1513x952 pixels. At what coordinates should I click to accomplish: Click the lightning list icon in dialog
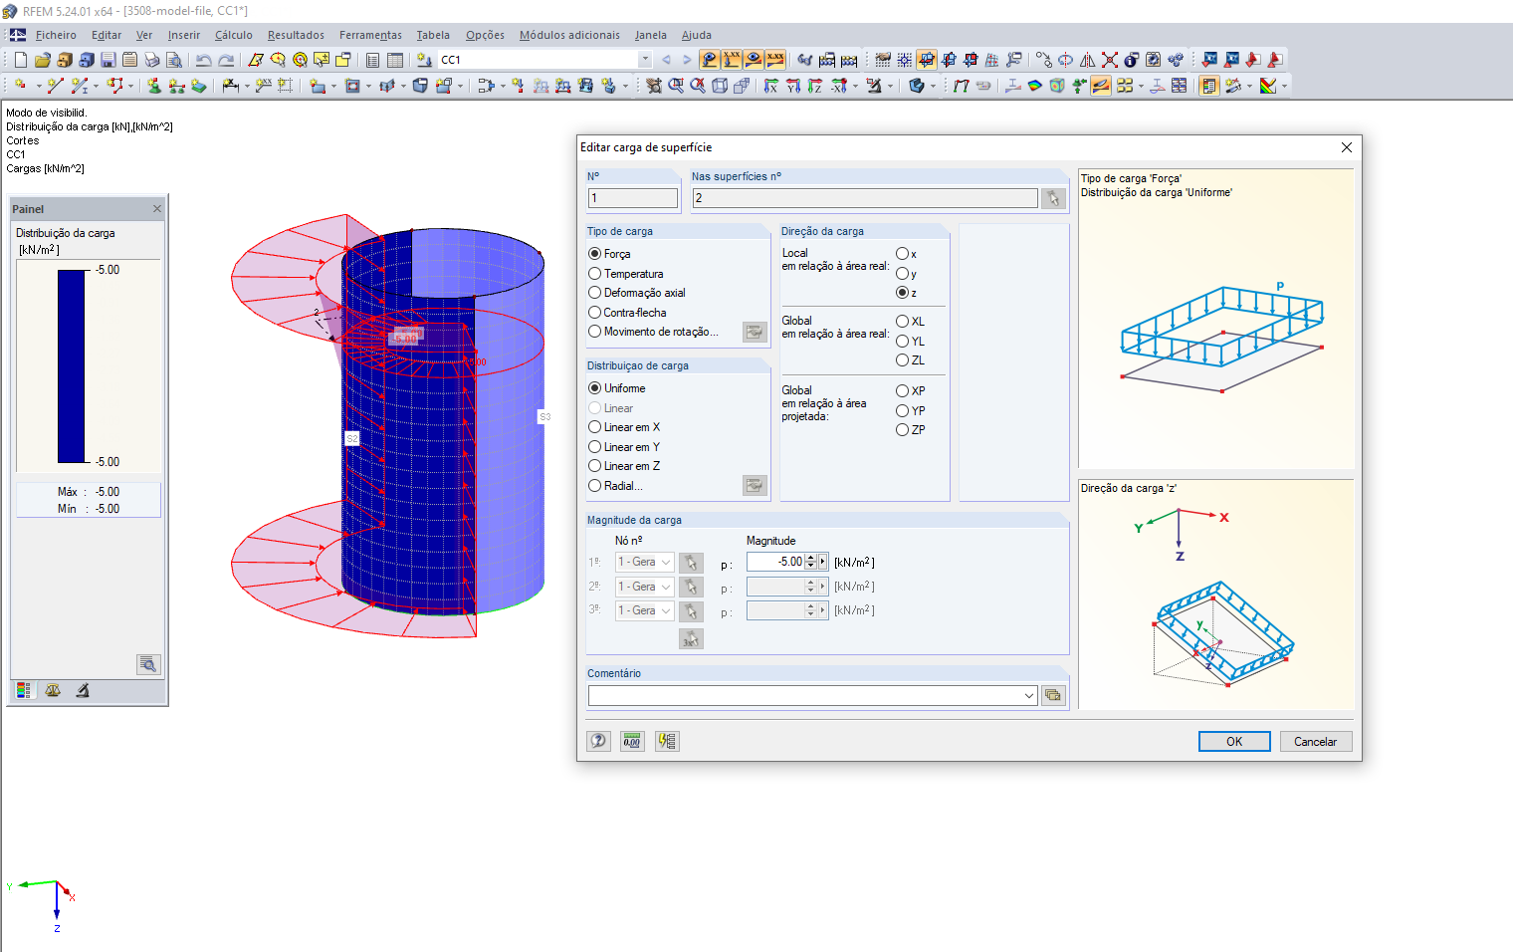pyautogui.click(x=667, y=741)
